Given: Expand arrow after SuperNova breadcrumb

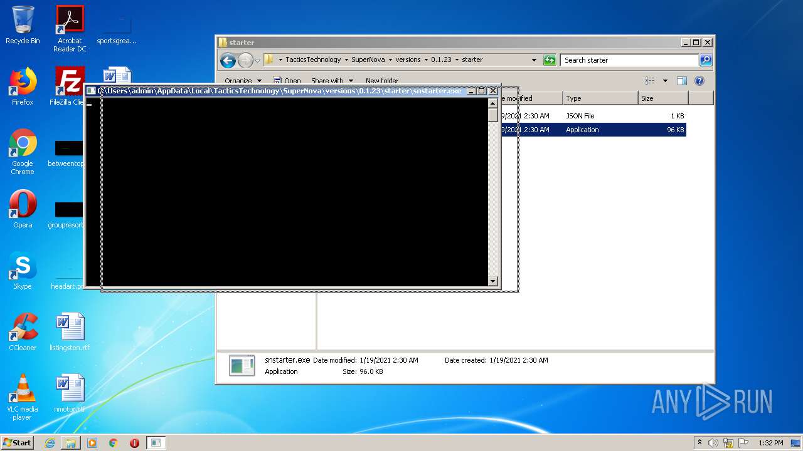Looking at the screenshot, I should pyautogui.click(x=390, y=60).
